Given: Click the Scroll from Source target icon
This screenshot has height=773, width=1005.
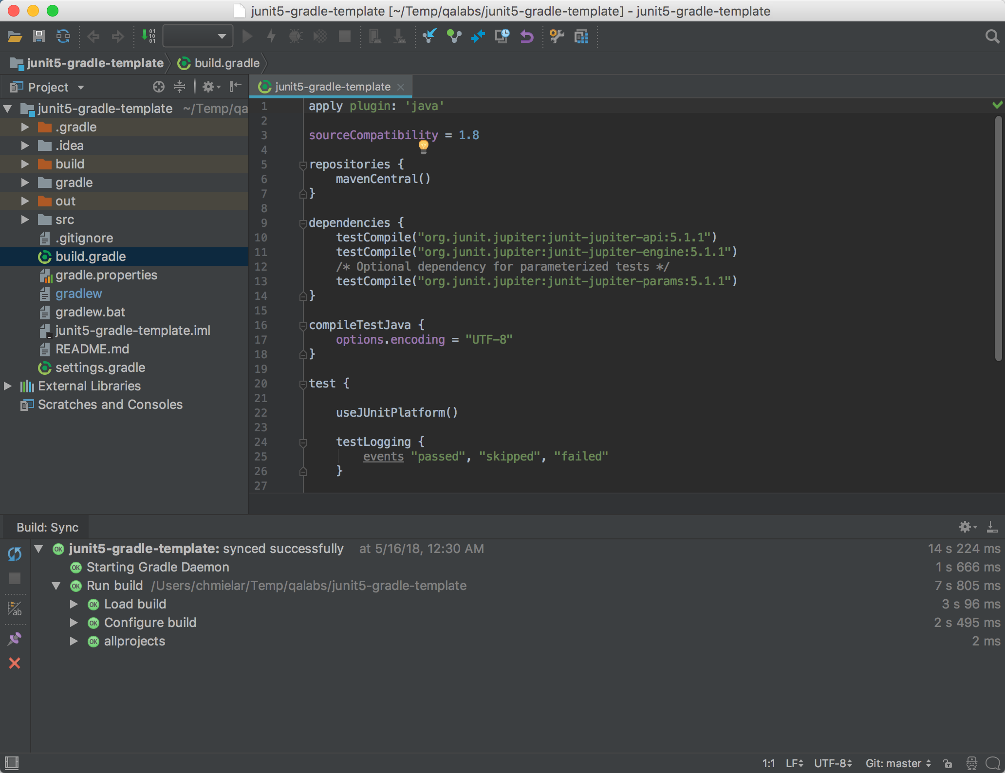Looking at the screenshot, I should 159,87.
